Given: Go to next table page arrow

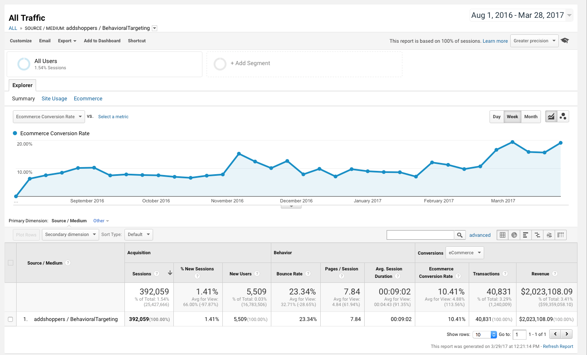Looking at the screenshot, I should pyautogui.click(x=567, y=334).
